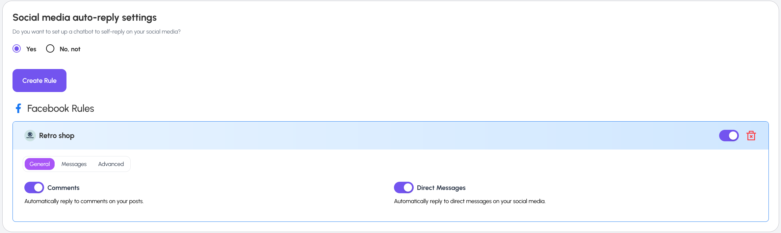This screenshot has height=233, width=781.
Task: Choose the "No, not" radio option
Action: [50, 49]
